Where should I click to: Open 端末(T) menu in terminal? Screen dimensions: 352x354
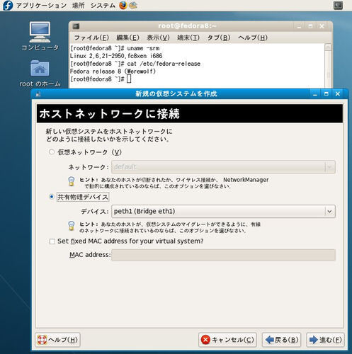click(188, 38)
